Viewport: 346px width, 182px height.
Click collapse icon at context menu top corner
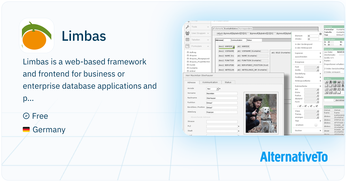(320, 34)
